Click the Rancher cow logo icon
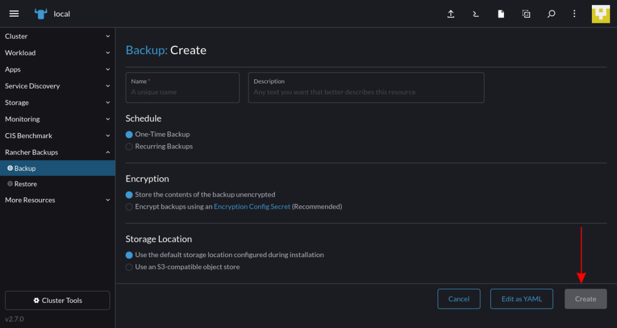The image size is (617, 328). point(41,14)
